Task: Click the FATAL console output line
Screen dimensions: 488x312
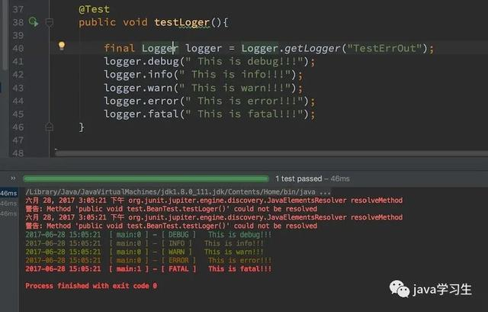Action: [149, 269]
